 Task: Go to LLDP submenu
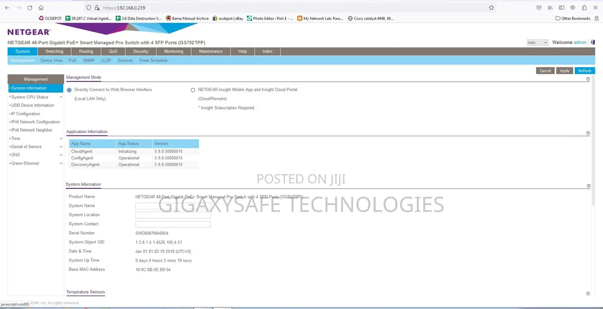(106, 60)
